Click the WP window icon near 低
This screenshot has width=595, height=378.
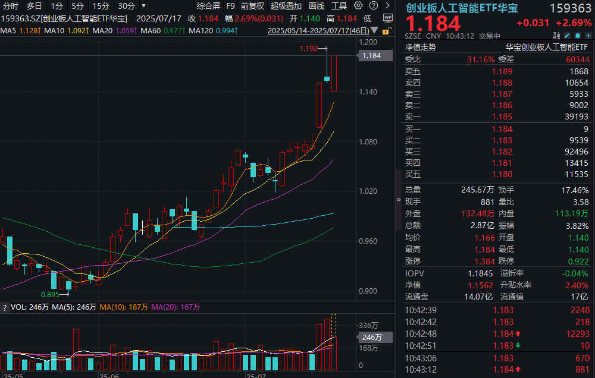tap(389, 18)
